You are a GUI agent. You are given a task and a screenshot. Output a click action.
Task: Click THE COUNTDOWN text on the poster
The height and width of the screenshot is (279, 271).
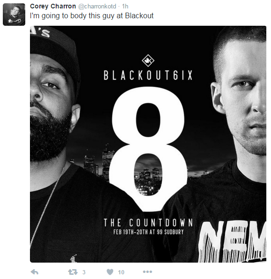[148, 223]
